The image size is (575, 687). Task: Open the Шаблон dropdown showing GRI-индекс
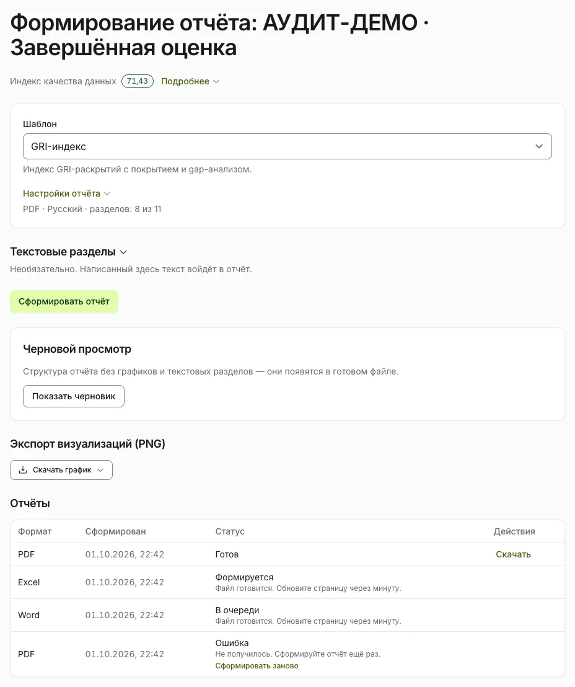tap(287, 146)
